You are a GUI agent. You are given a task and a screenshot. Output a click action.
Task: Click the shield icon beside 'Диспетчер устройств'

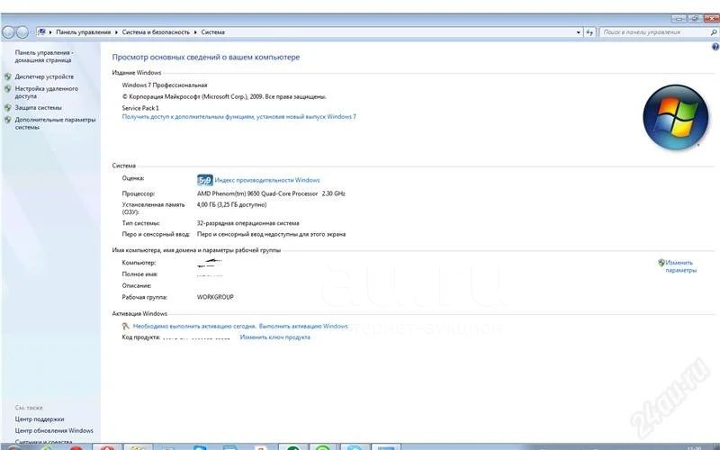(8, 76)
